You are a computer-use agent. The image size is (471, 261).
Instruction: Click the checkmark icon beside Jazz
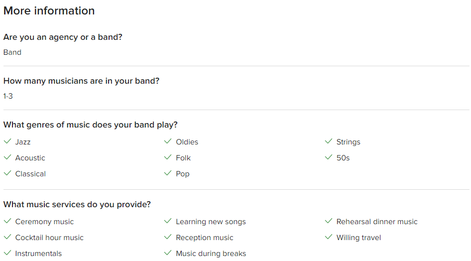(x=7, y=142)
